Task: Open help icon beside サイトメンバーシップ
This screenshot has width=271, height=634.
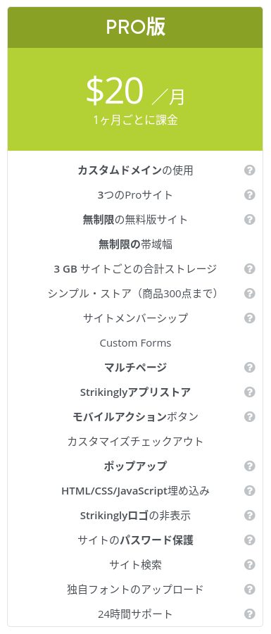Action: [250, 318]
